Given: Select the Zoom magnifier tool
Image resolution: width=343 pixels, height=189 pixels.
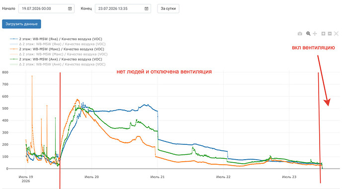Looking at the screenshot, I should (x=308, y=34).
